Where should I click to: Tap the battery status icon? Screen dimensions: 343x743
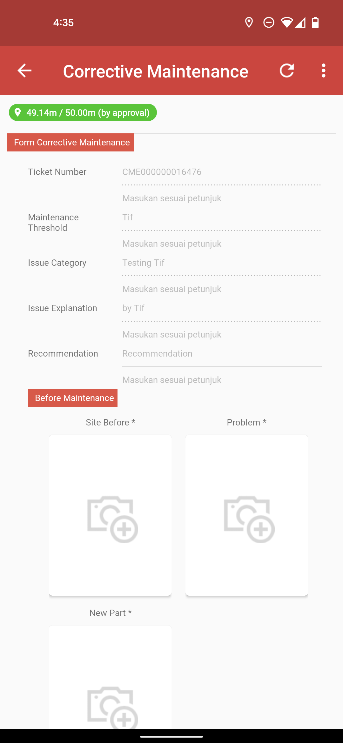[x=315, y=23]
